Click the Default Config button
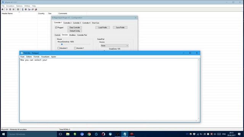 coord(75,31)
